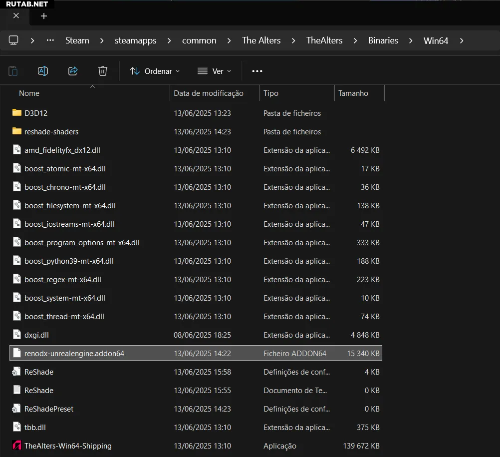Click the boost_regex-mt-x64.dll file icon
The height and width of the screenshot is (457, 500).
(x=17, y=279)
